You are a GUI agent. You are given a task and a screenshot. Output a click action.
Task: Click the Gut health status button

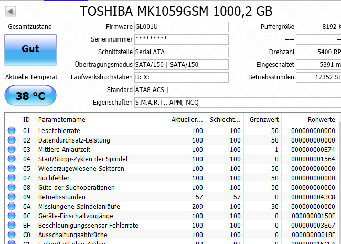point(30,50)
